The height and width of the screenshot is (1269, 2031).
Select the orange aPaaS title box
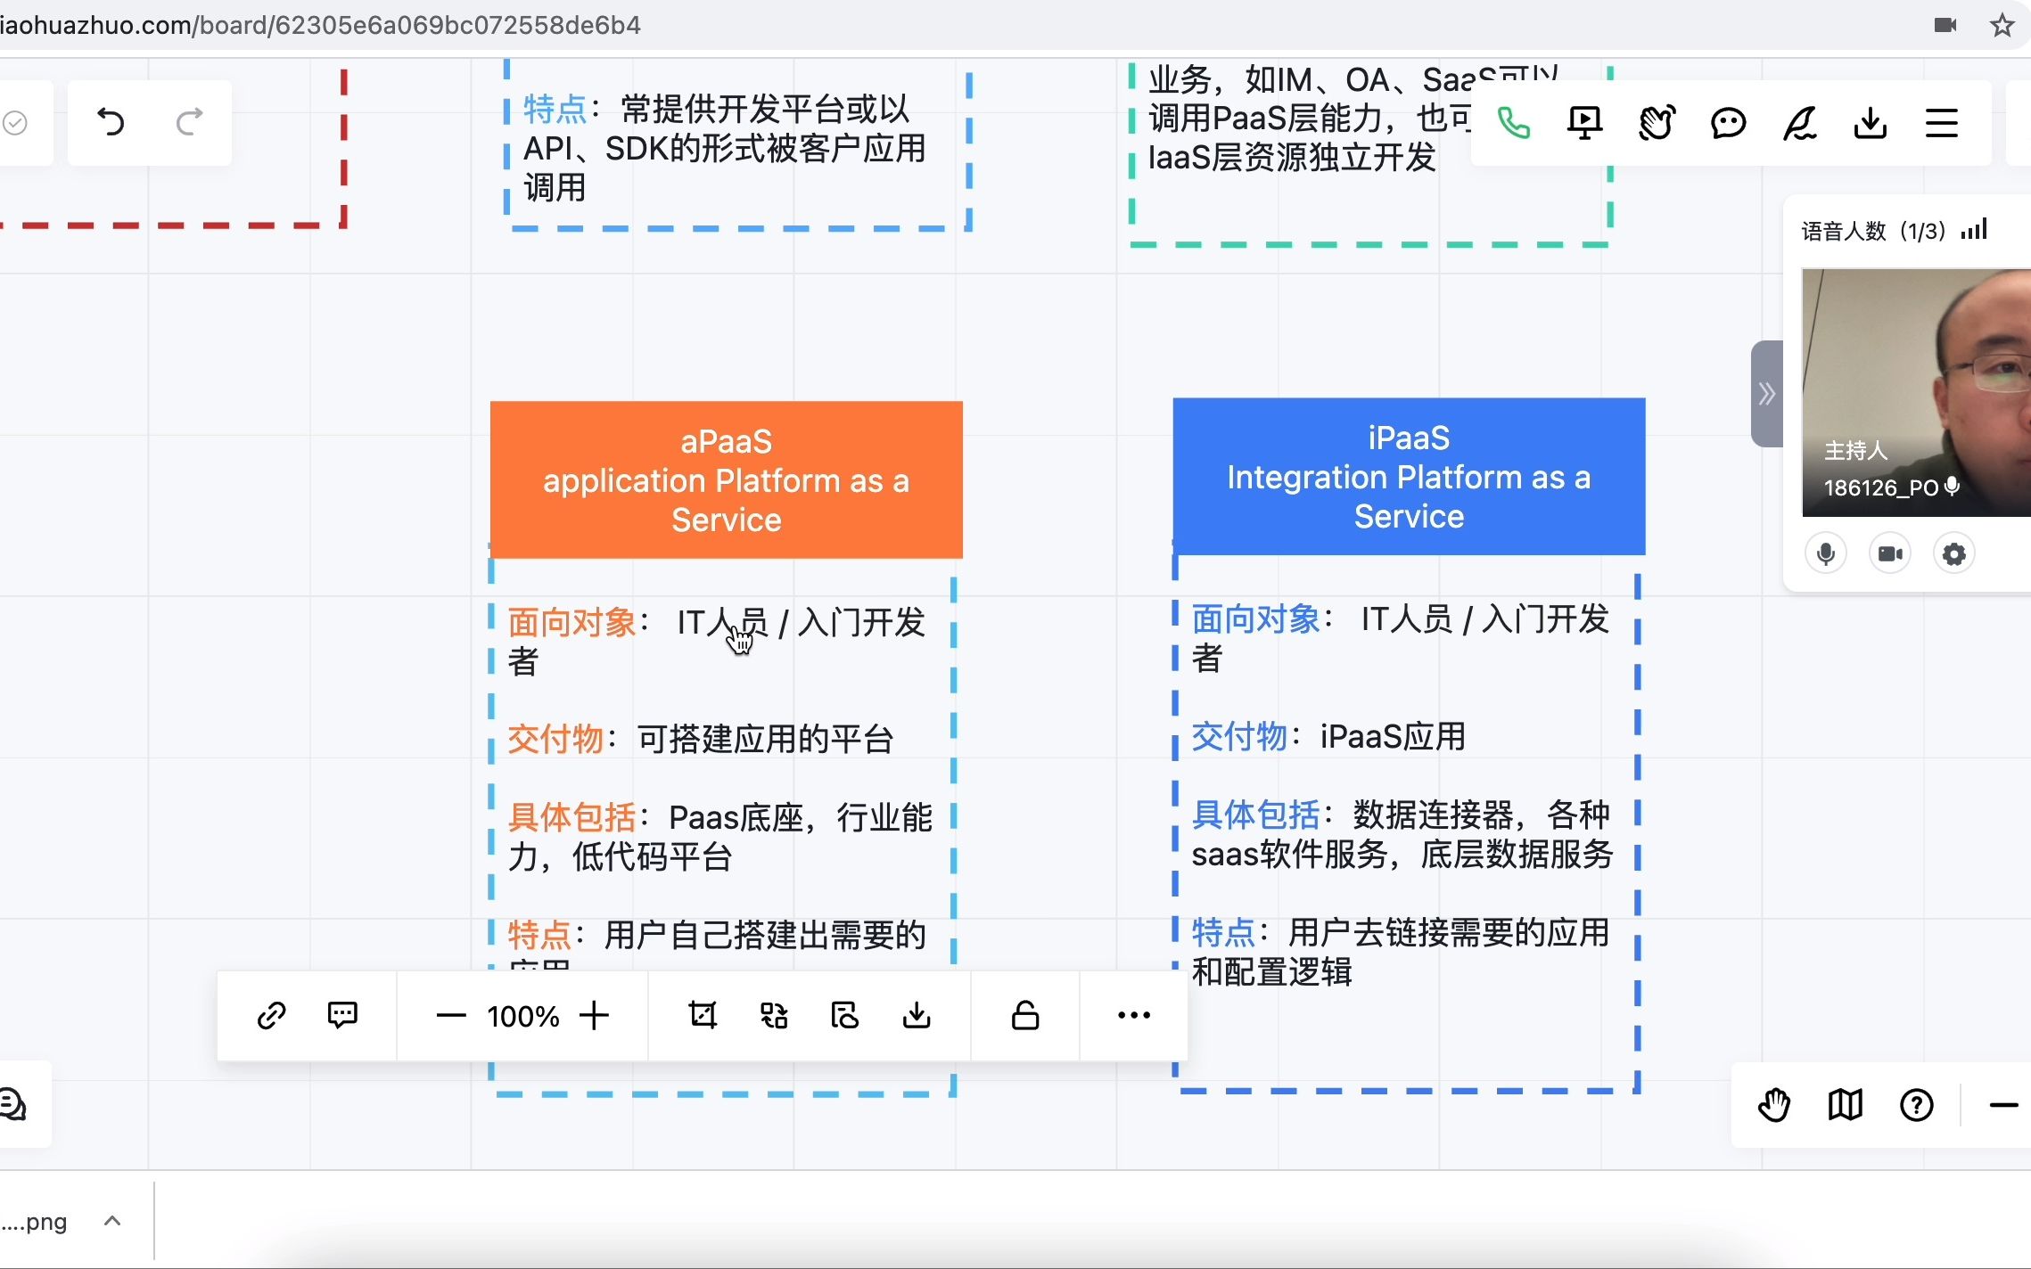(x=727, y=480)
